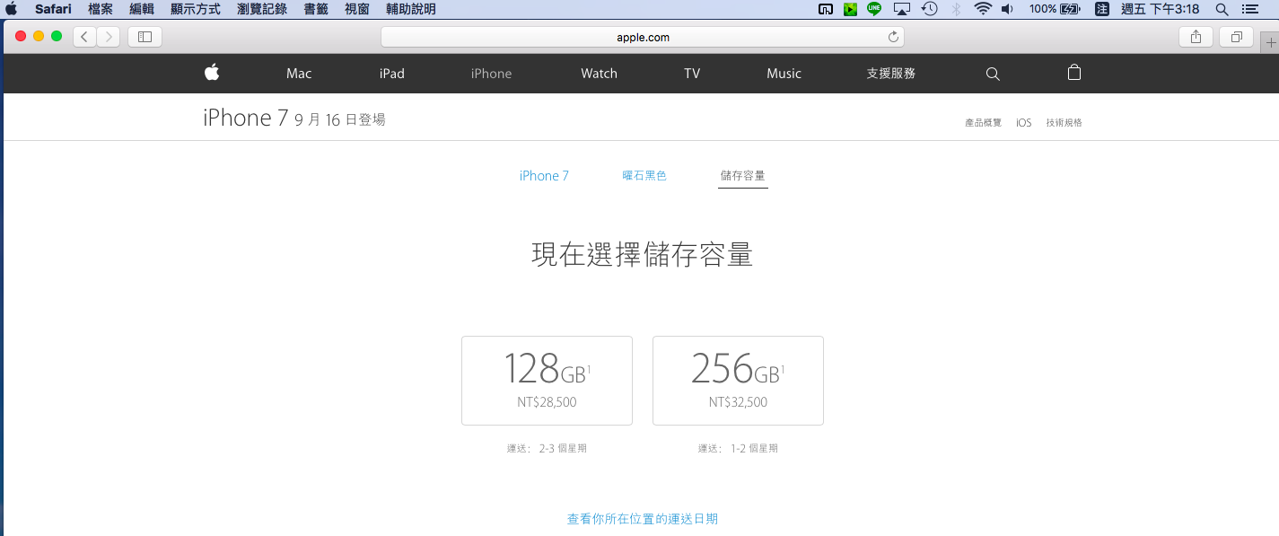Show all tabs overview button
The width and height of the screenshot is (1279, 536).
(x=1236, y=37)
